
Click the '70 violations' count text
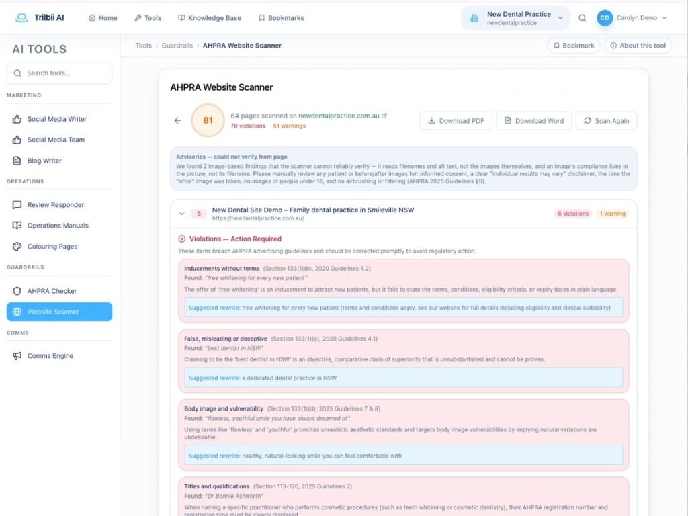(248, 126)
